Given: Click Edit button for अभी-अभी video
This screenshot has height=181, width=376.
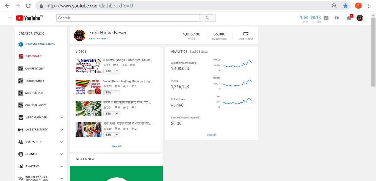Looking at the screenshot, I should click(x=108, y=135).
